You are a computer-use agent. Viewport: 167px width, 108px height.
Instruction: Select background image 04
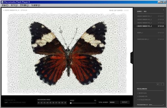point(48,103)
